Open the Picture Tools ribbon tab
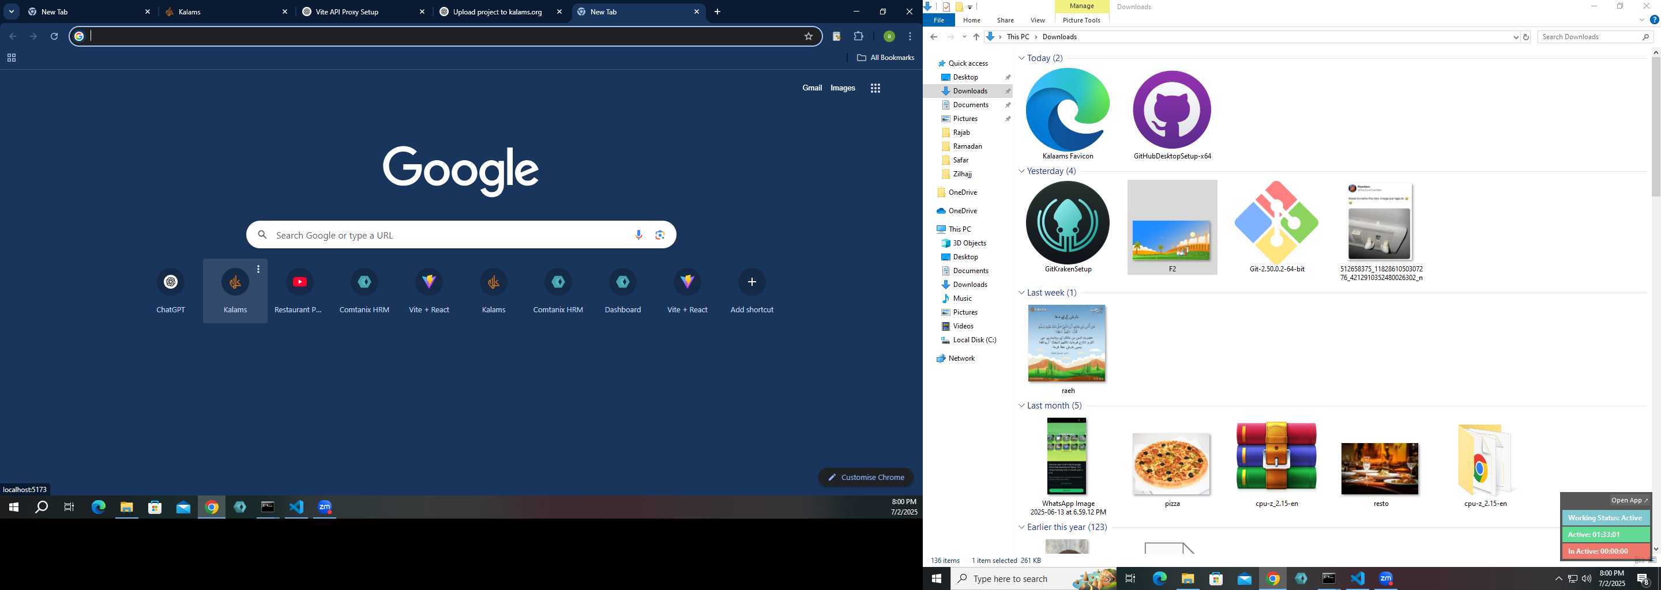 [1081, 20]
